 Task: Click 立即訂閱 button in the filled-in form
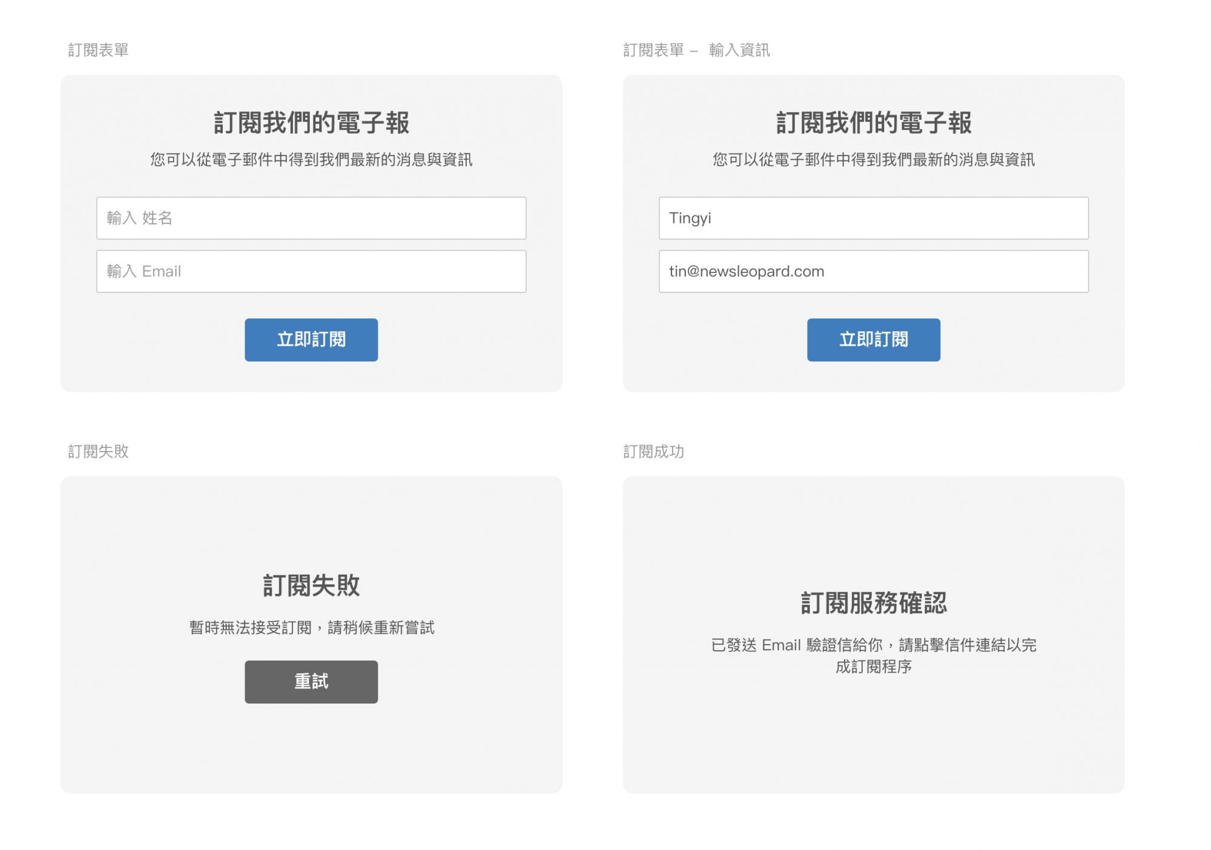(874, 340)
